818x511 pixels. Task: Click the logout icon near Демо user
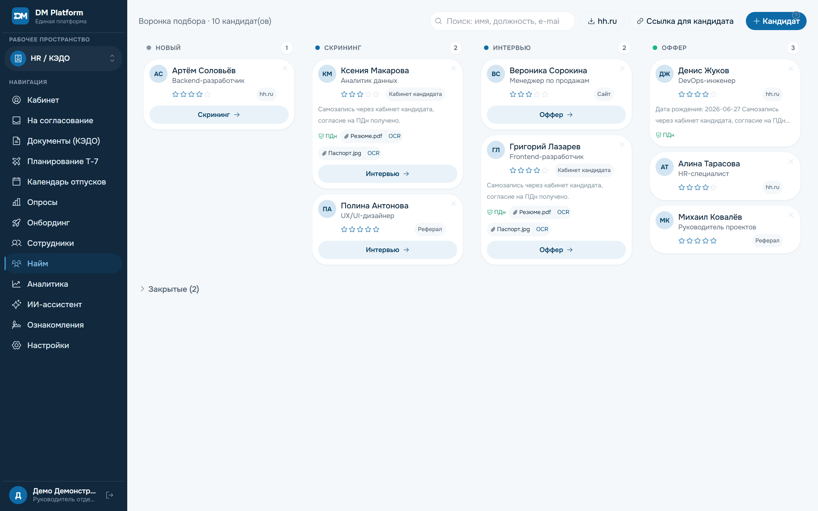(x=110, y=495)
